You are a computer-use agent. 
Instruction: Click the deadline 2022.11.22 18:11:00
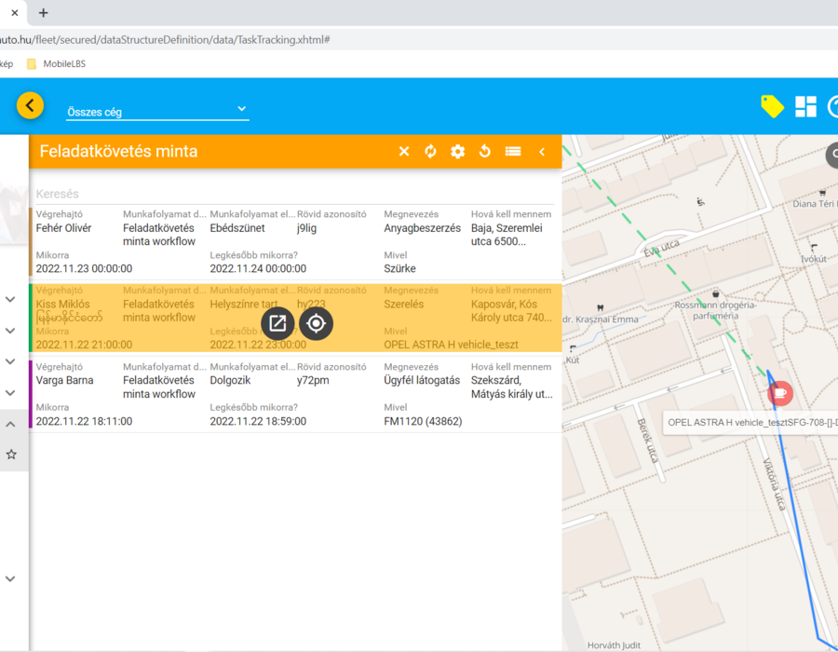point(84,422)
